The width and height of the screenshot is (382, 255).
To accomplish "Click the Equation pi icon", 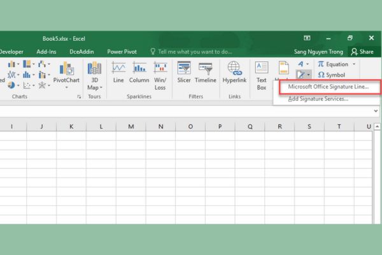I will [321, 64].
